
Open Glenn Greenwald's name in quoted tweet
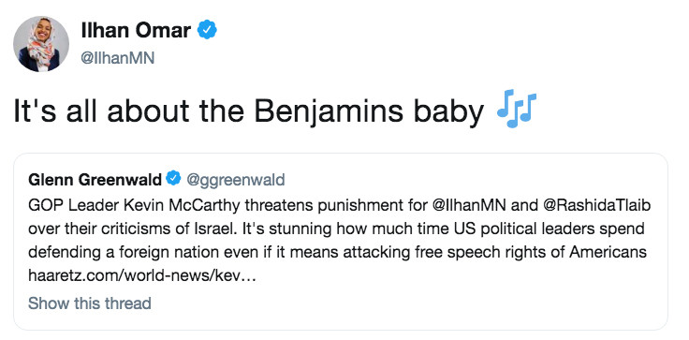point(95,180)
